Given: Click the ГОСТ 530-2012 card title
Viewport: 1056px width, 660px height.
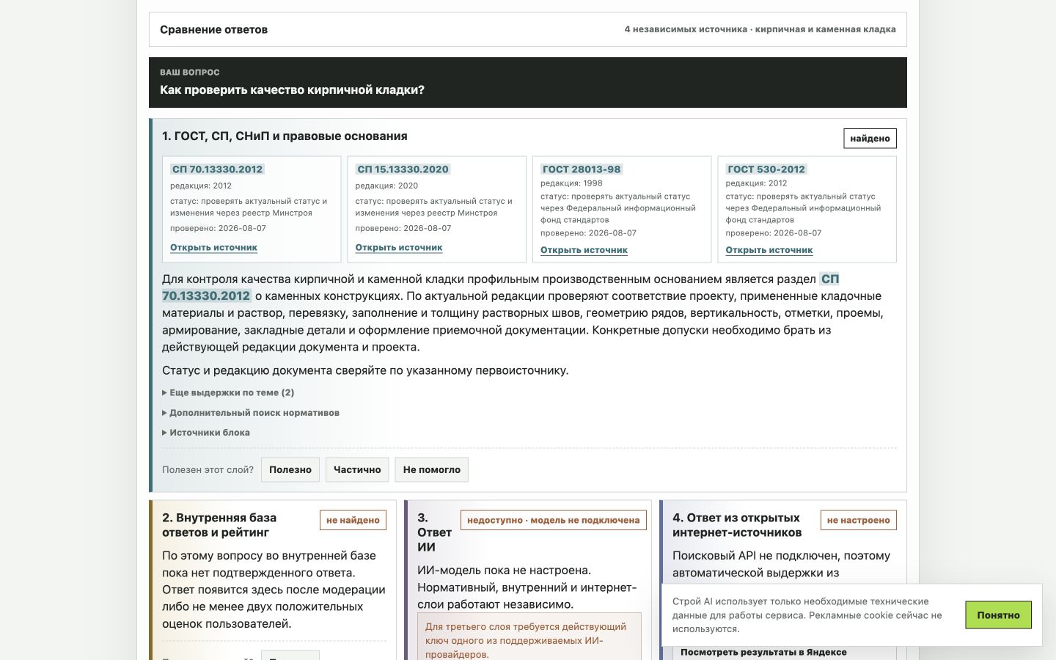Looking at the screenshot, I should pyautogui.click(x=766, y=169).
